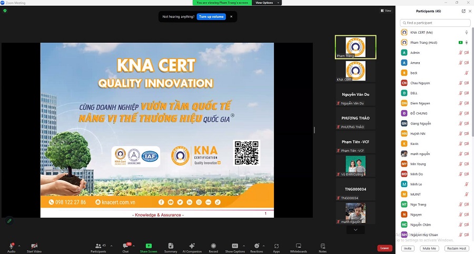Toggle Start Video camera button
This screenshot has width=474, height=254.
tap(34, 248)
